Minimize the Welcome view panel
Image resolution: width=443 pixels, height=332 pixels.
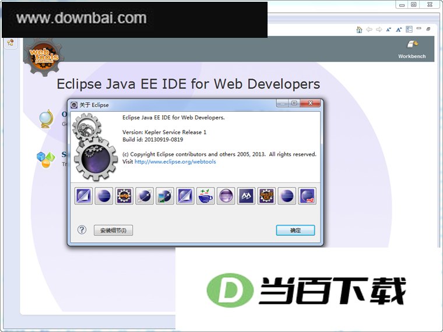tap(419, 29)
